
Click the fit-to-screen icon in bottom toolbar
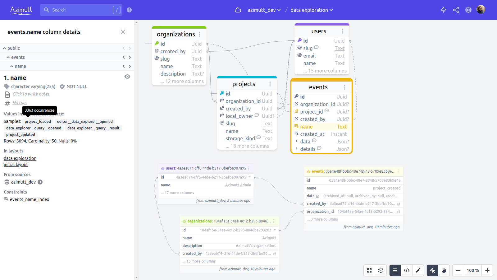[x=369, y=270]
